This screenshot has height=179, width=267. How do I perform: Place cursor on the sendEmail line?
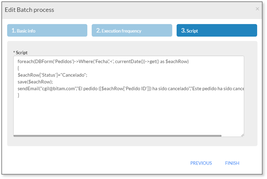(131, 88)
